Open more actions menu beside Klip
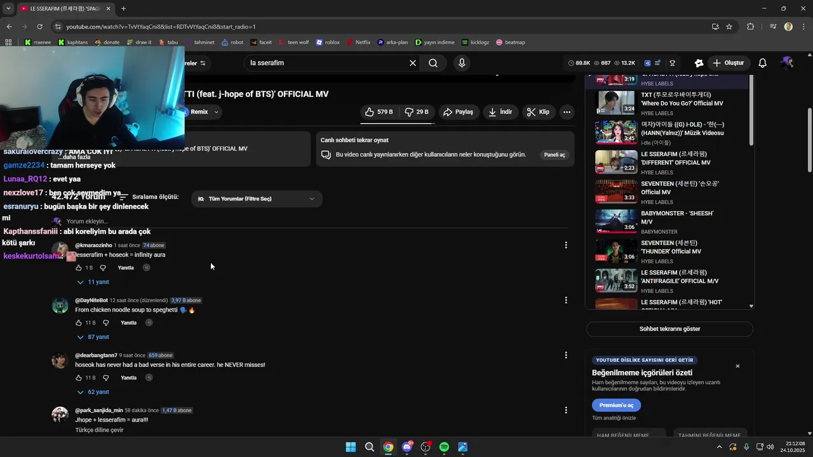The width and height of the screenshot is (813, 457). pos(567,112)
